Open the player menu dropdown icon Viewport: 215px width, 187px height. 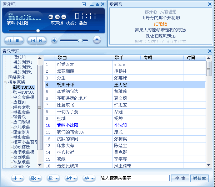pos(84,4)
